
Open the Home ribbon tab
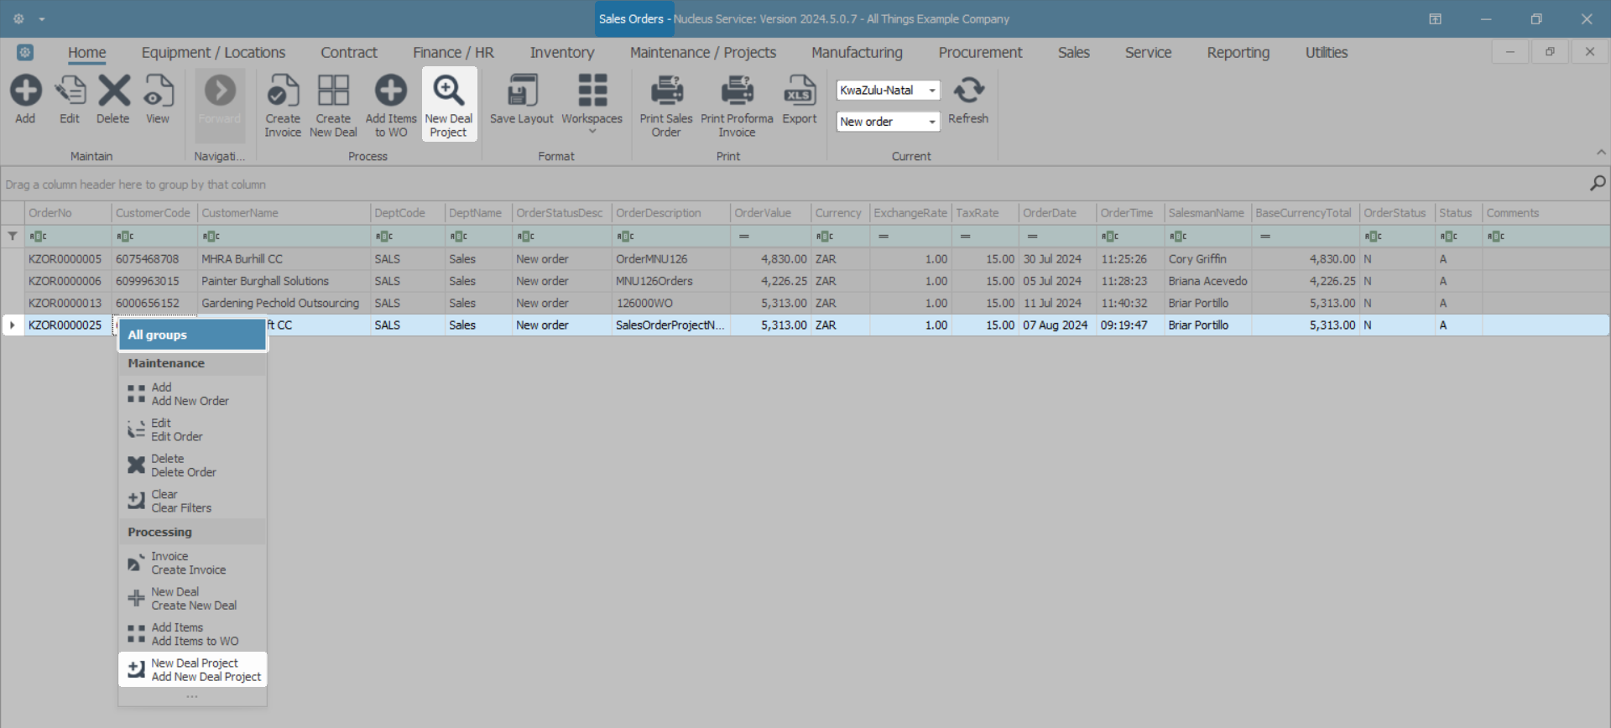coord(87,52)
